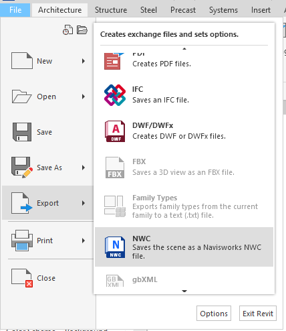This screenshot has height=331, width=286.
Task: Select the gbXML export label
Action: coord(144,279)
